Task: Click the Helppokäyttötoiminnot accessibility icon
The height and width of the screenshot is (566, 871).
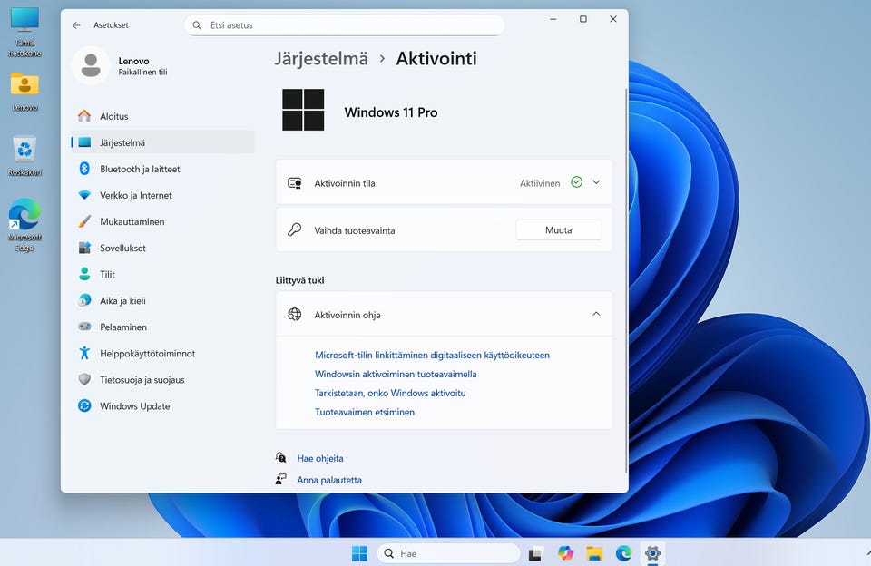Action: 84,354
